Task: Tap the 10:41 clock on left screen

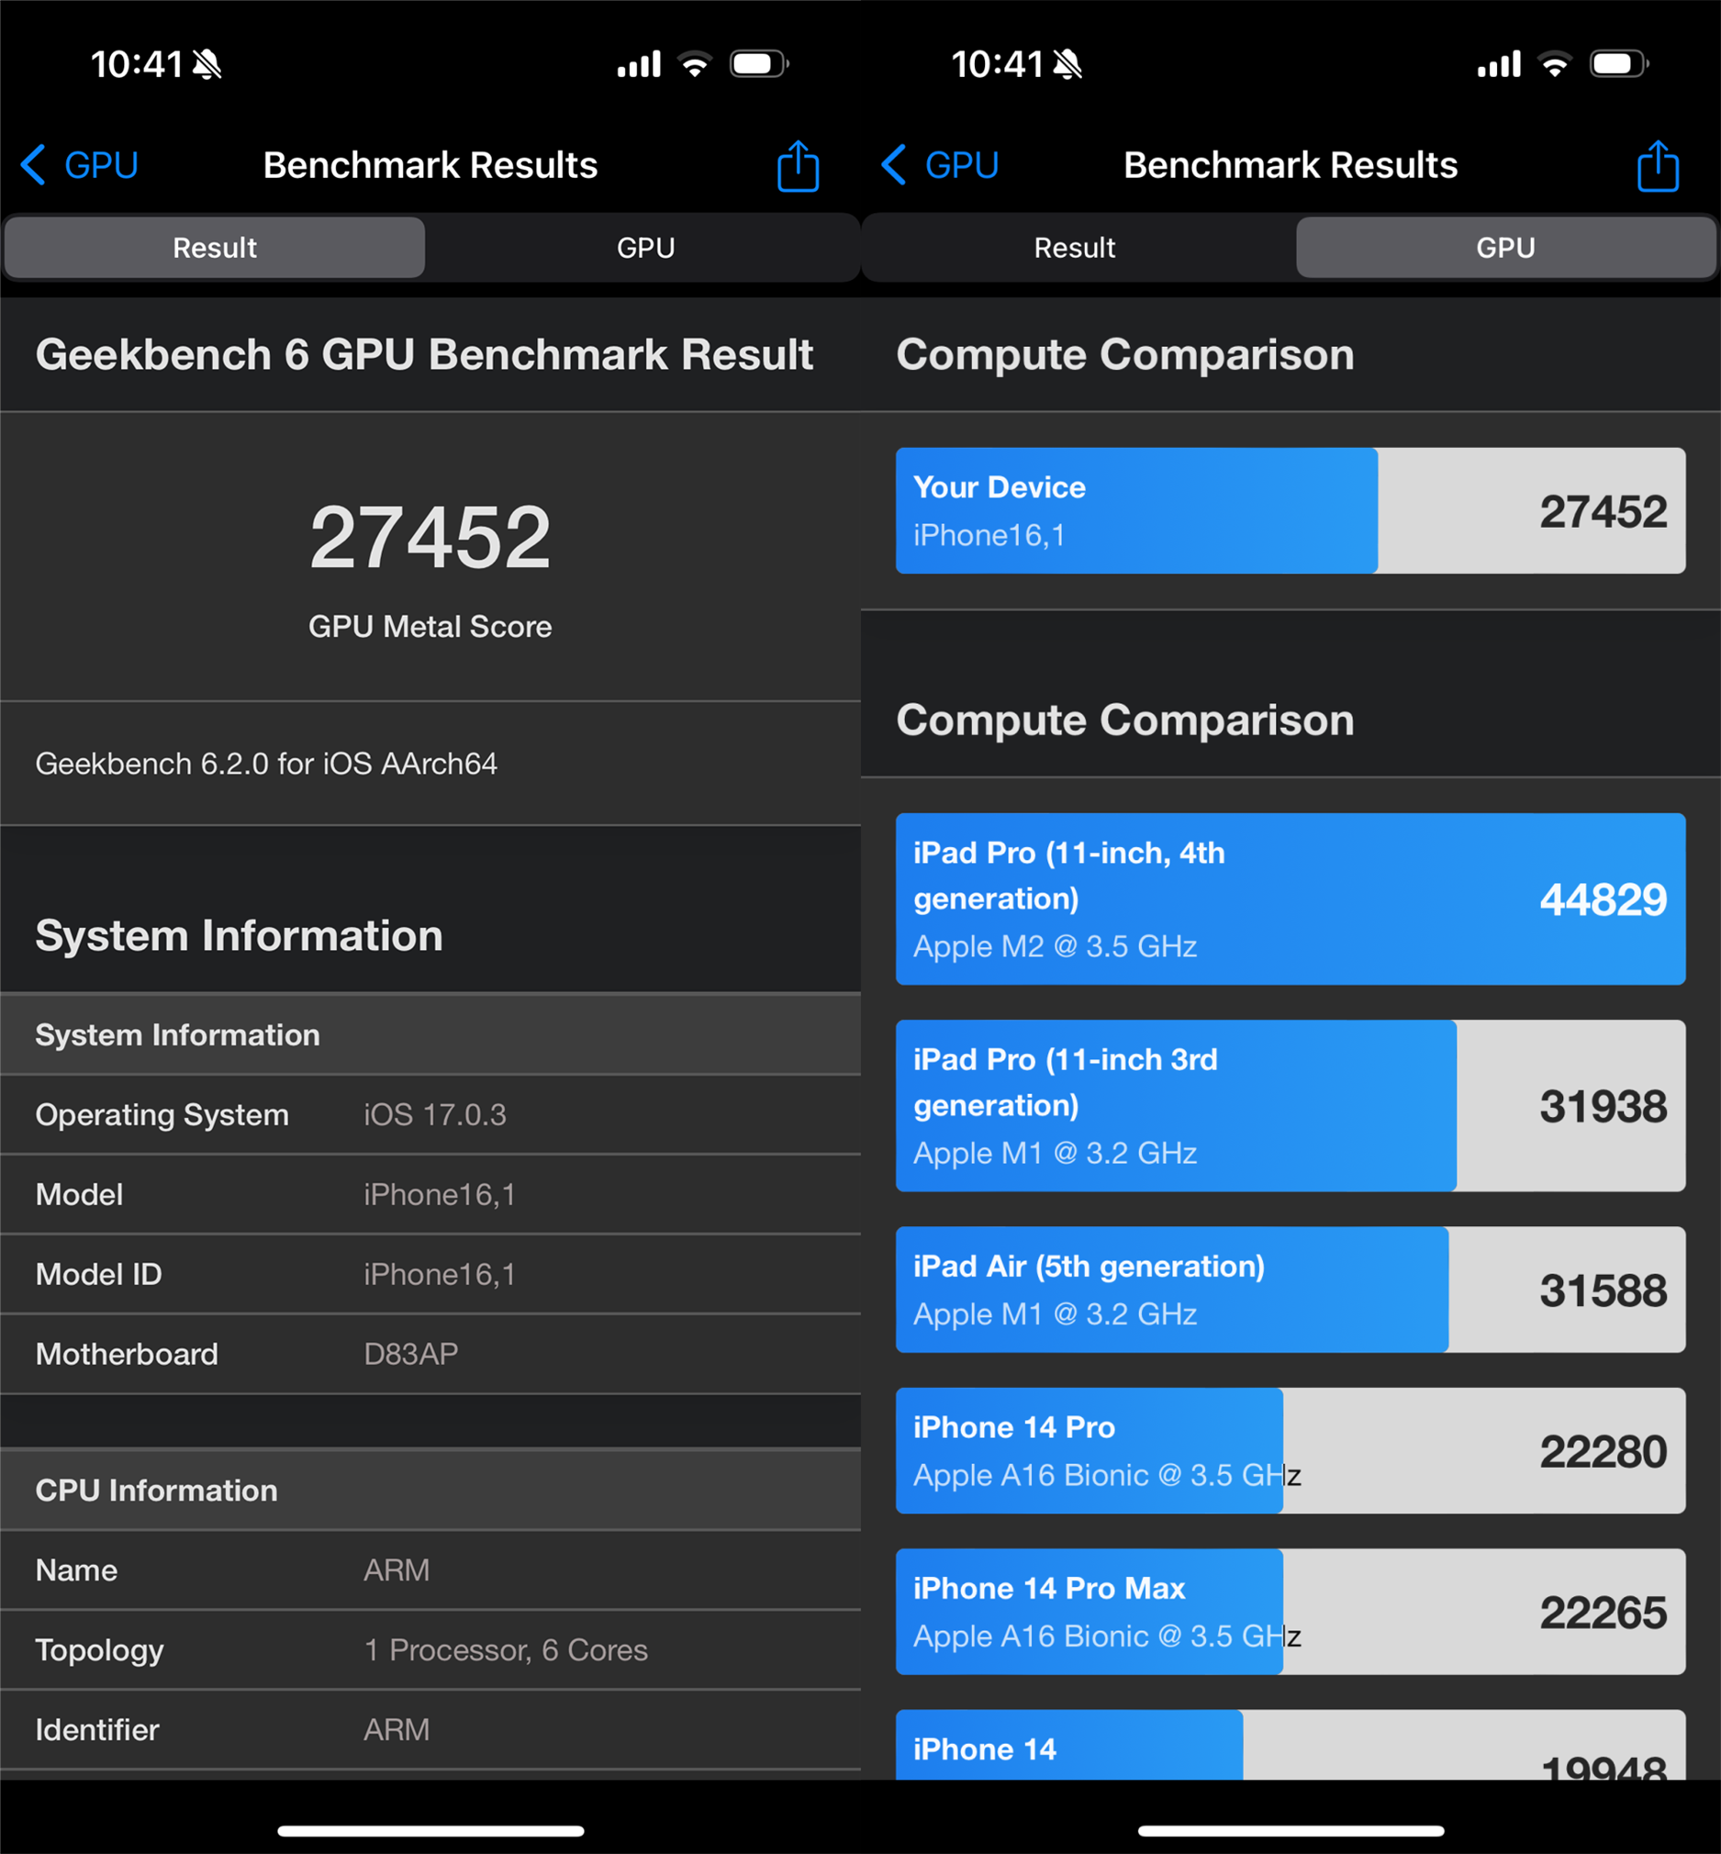Action: coord(137,64)
